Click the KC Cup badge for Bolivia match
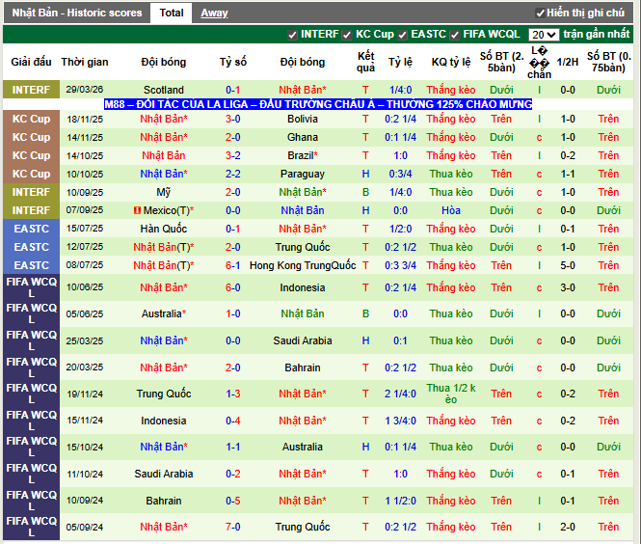The width and height of the screenshot is (641, 544). pos(31,119)
